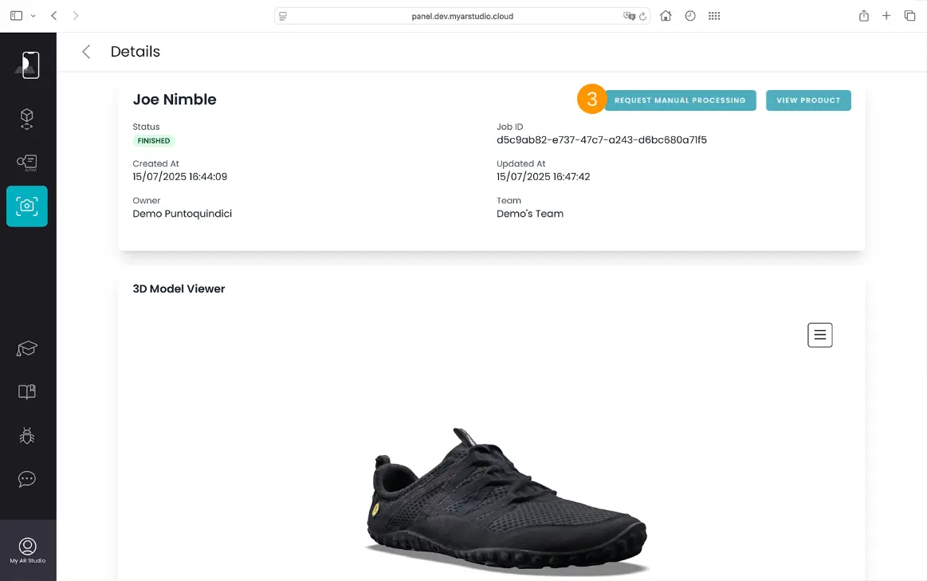
Task: Open the chat support bubble icon
Action: pyautogui.click(x=27, y=479)
